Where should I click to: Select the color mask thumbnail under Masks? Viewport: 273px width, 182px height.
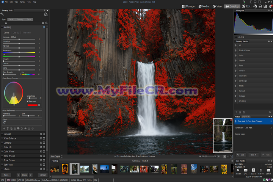[x=5, y=122]
